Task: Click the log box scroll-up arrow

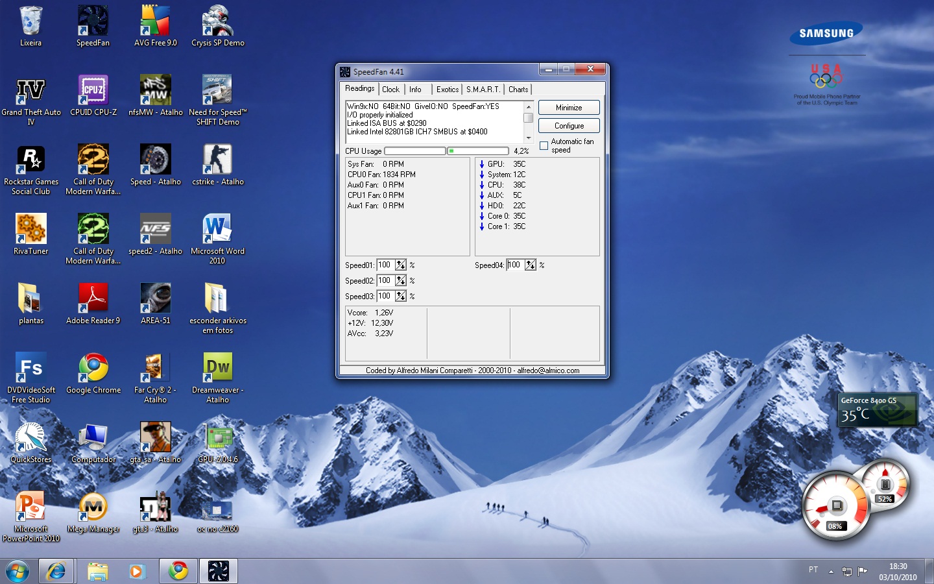Action: click(528, 106)
